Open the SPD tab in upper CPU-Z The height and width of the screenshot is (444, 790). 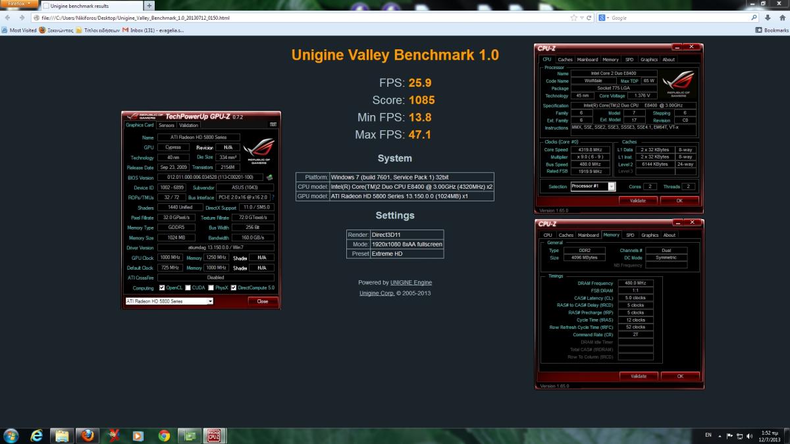629,59
